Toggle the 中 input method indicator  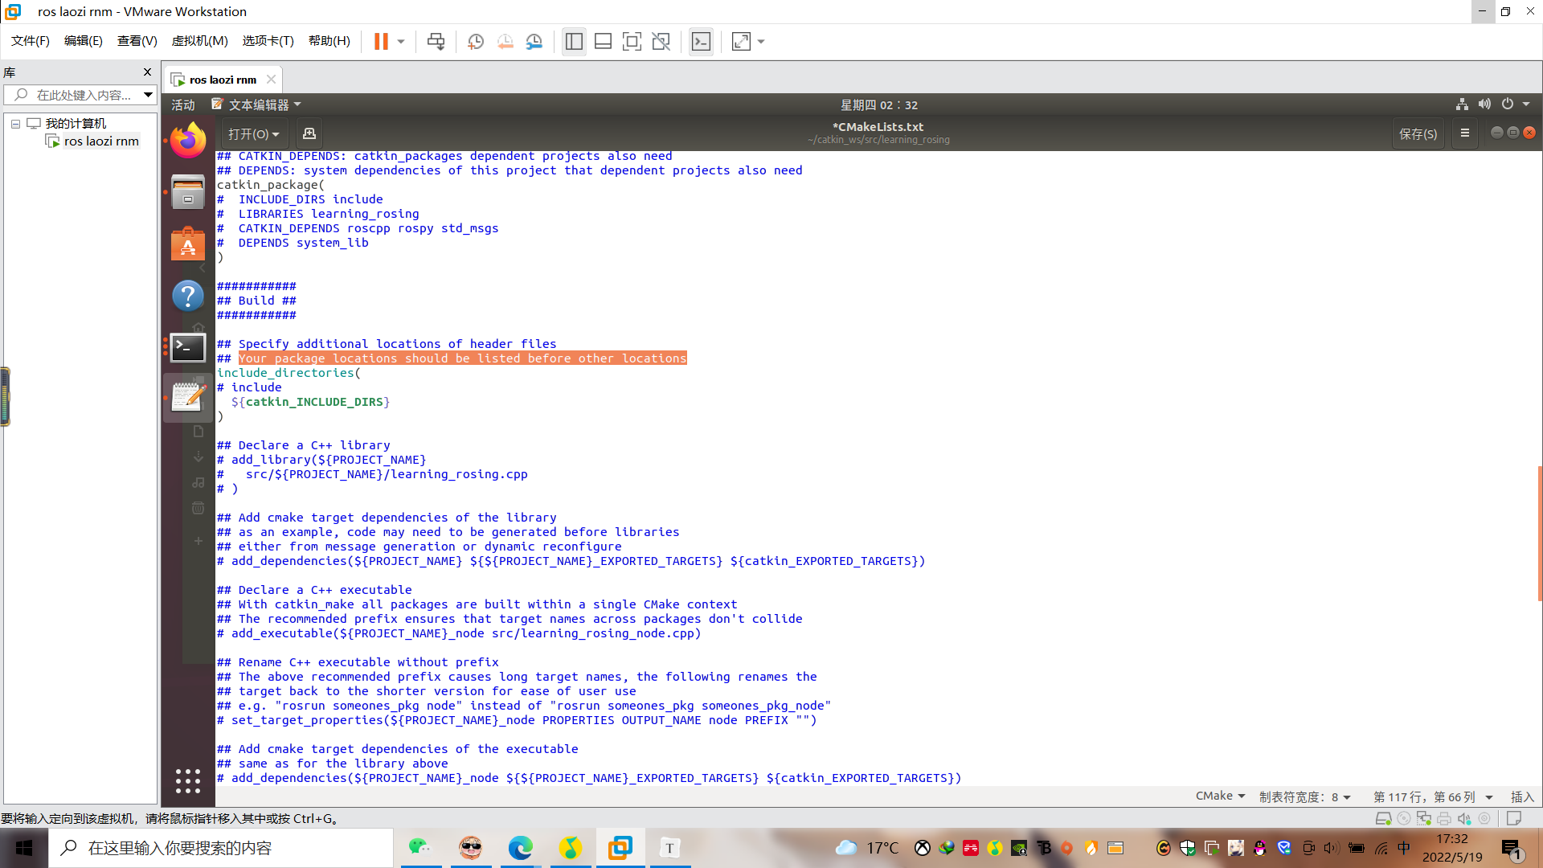[1404, 848]
